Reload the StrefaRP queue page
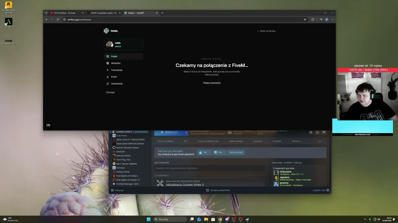This screenshot has width=398, height=223. tap(58, 20)
